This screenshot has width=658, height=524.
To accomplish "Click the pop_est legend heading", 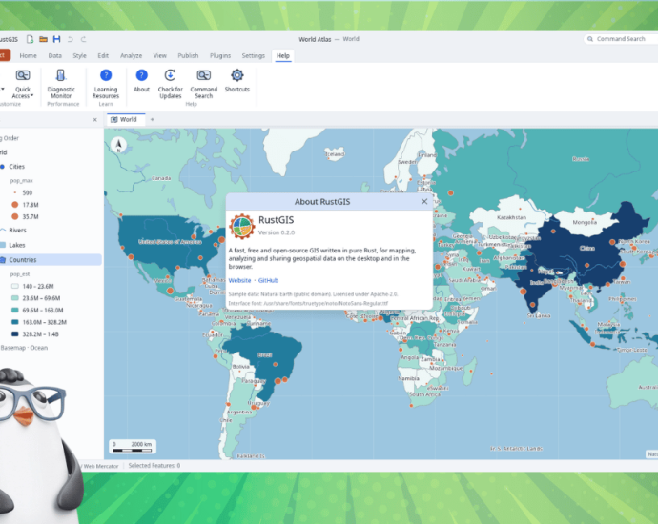I will pyautogui.click(x=20, y=274).
